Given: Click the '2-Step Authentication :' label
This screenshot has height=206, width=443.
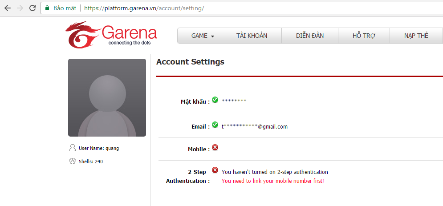Looking at the screenshot, I should pyautogui.click(x=188, y=176).
